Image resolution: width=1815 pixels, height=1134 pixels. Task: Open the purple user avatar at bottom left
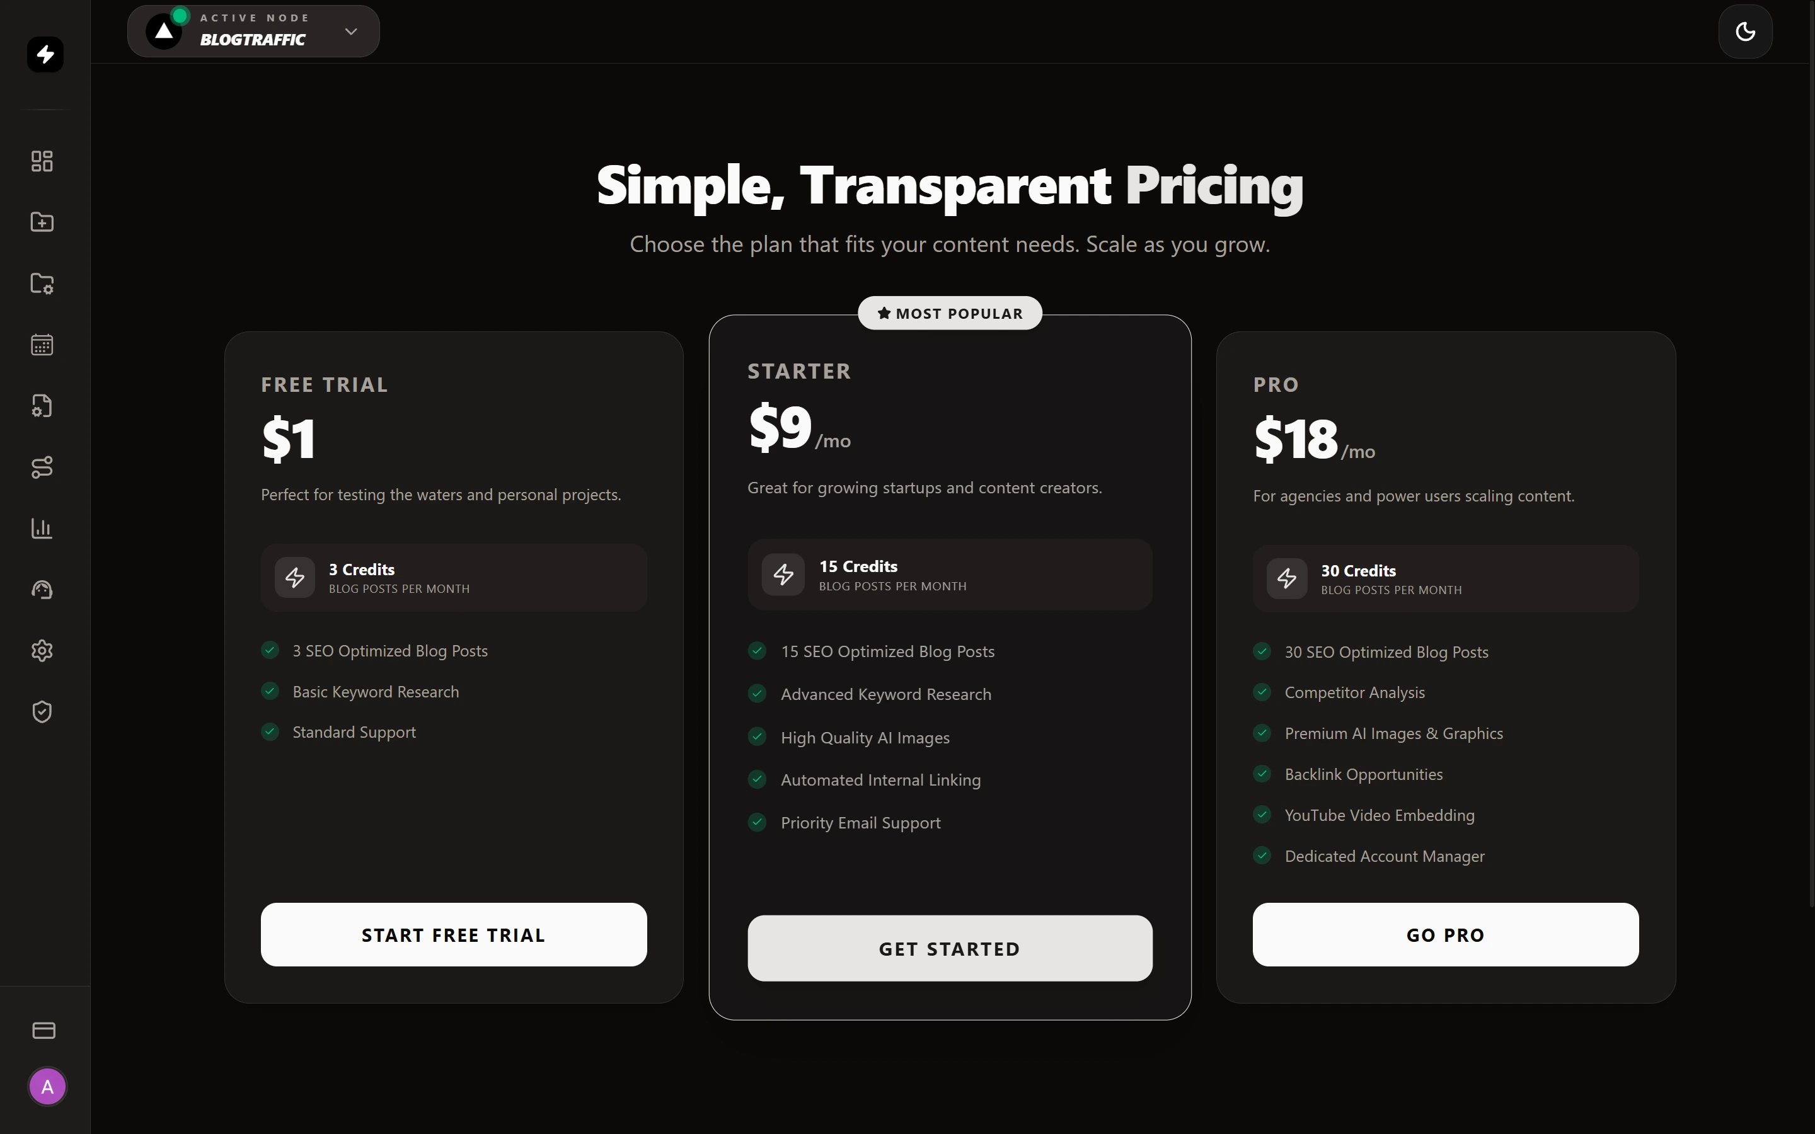[47, 1086]
